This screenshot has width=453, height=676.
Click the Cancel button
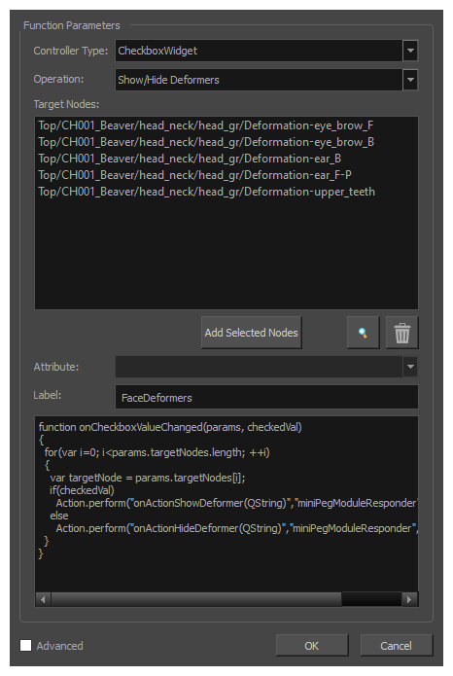coord(396,646)
